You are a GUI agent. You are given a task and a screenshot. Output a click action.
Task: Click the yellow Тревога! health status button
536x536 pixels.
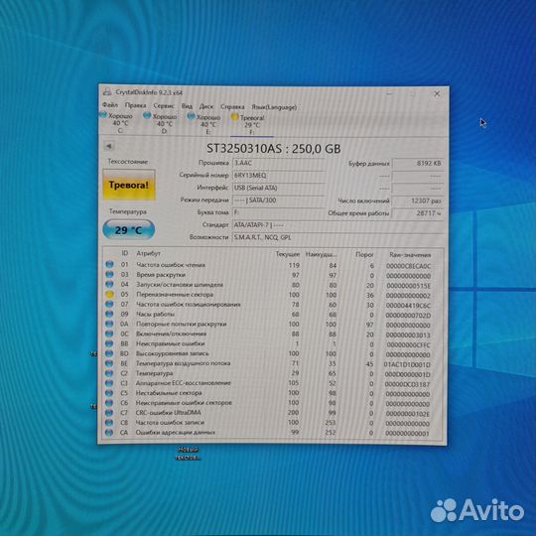129,185
